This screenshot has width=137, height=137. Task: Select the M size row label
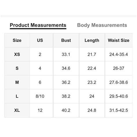coord(17,82)
